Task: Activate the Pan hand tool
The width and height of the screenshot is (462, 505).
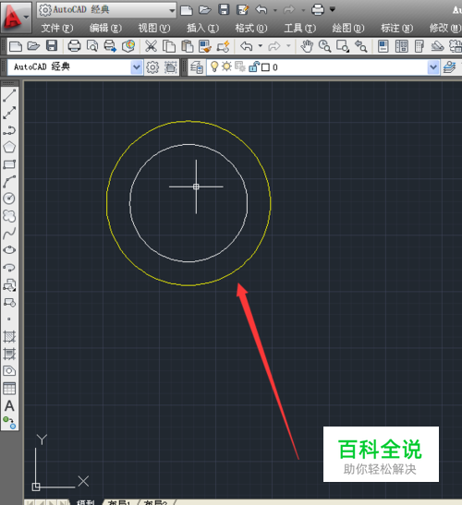Action: (x=307, y=46)
